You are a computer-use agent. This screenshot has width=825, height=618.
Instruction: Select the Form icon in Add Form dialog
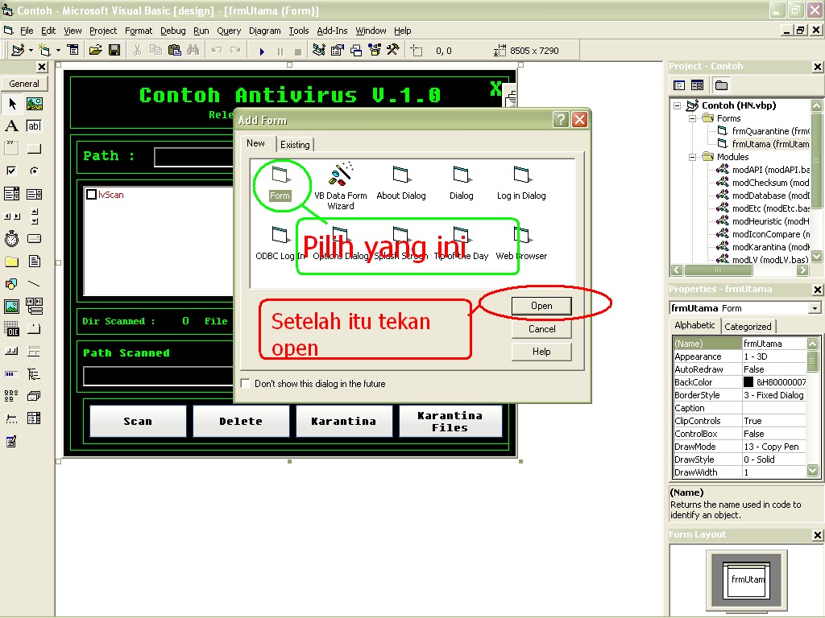[280, 183]
